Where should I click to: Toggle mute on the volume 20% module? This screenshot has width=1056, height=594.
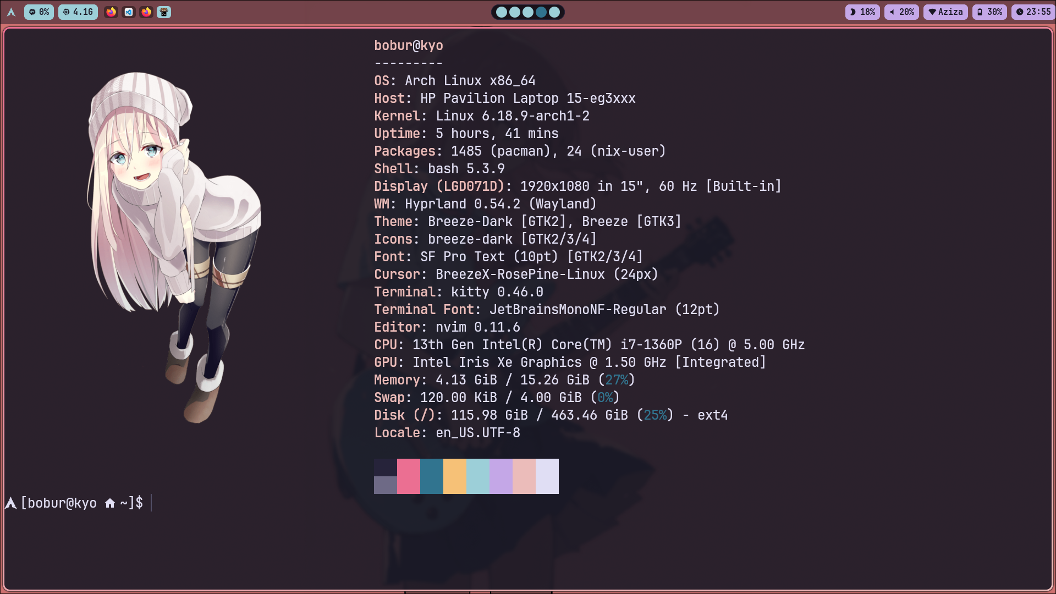click(901, 12)
